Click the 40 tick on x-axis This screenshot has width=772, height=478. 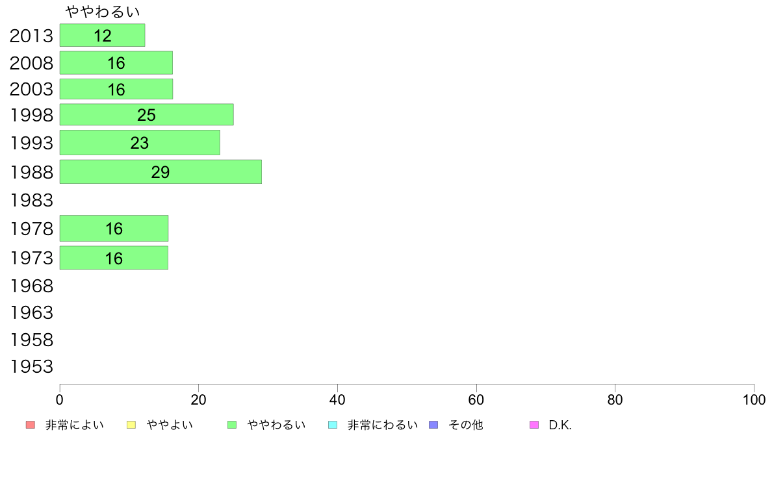point(337,399)
